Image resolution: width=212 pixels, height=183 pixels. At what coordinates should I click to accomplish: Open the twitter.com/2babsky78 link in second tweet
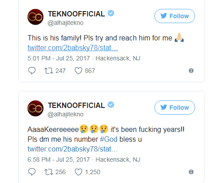point(72,149)
